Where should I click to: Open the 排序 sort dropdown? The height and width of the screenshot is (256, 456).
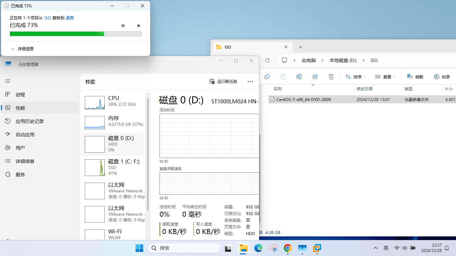click(x=356, y=77)
